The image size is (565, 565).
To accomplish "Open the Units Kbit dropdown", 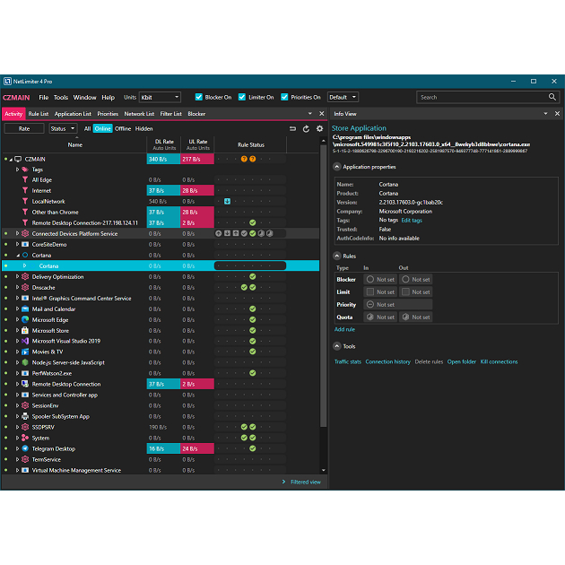I will pos(160,97).
